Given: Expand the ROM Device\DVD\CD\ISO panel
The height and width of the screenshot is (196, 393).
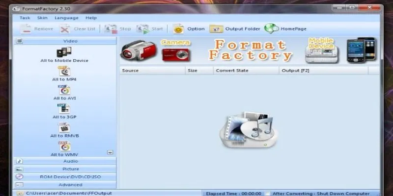Looking at the screenshot, I should click(65, 177).
